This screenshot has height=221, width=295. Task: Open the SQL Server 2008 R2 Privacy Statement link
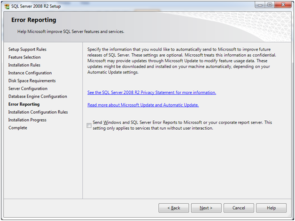[x=152, y=93]
